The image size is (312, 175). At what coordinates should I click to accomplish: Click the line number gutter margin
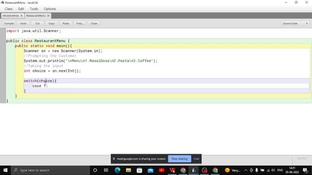point(3,66)
